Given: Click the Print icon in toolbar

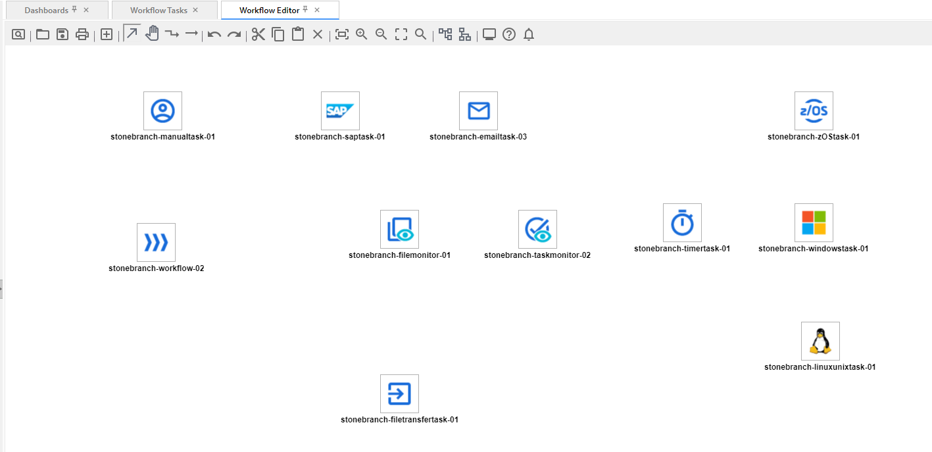Looking at the screenshot, I should coord(82,34).
